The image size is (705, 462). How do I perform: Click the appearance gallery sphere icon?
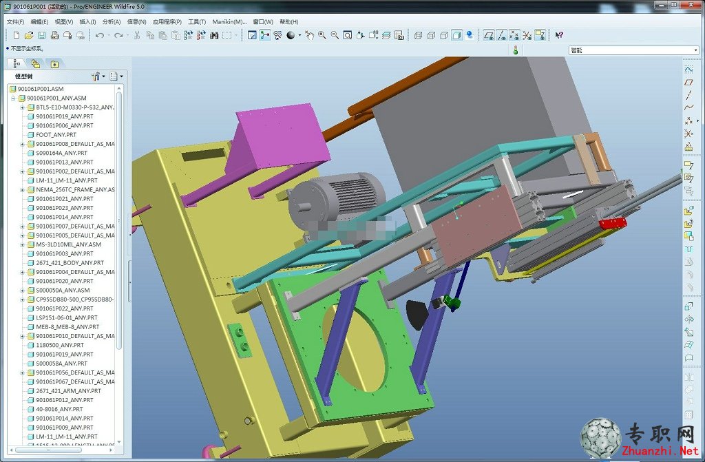(291, 35)
